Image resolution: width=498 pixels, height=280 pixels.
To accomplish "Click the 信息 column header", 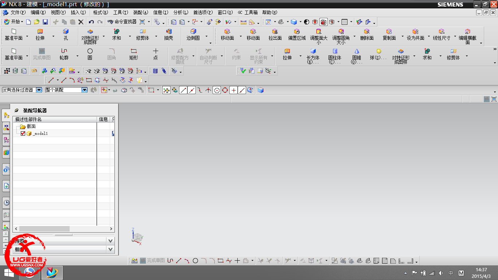I will pos(104,119).
